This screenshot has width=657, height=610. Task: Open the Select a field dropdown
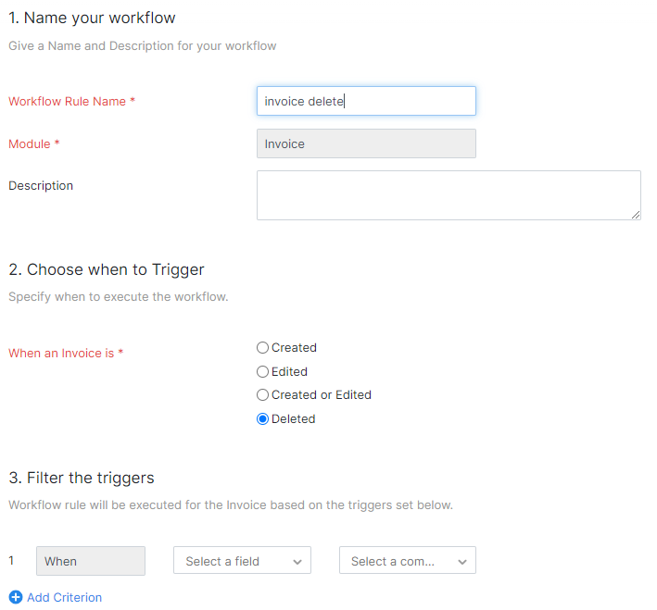[242, 561]
